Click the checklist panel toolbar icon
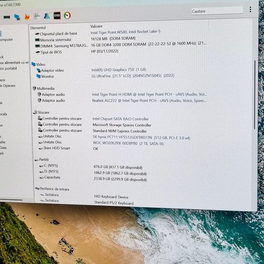Image resolution: width=264 pixels, height=264 pixels. click(37, 17)
